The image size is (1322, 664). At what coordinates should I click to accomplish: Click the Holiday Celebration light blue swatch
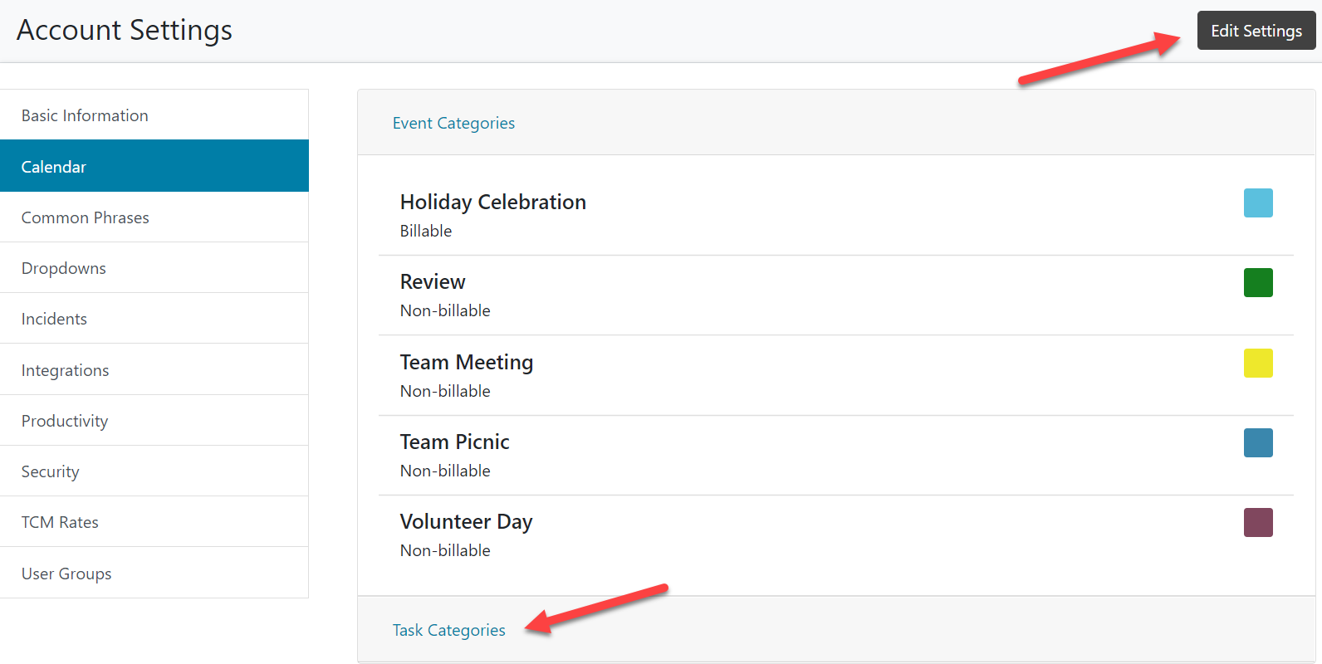click(x=1258, y=203)
